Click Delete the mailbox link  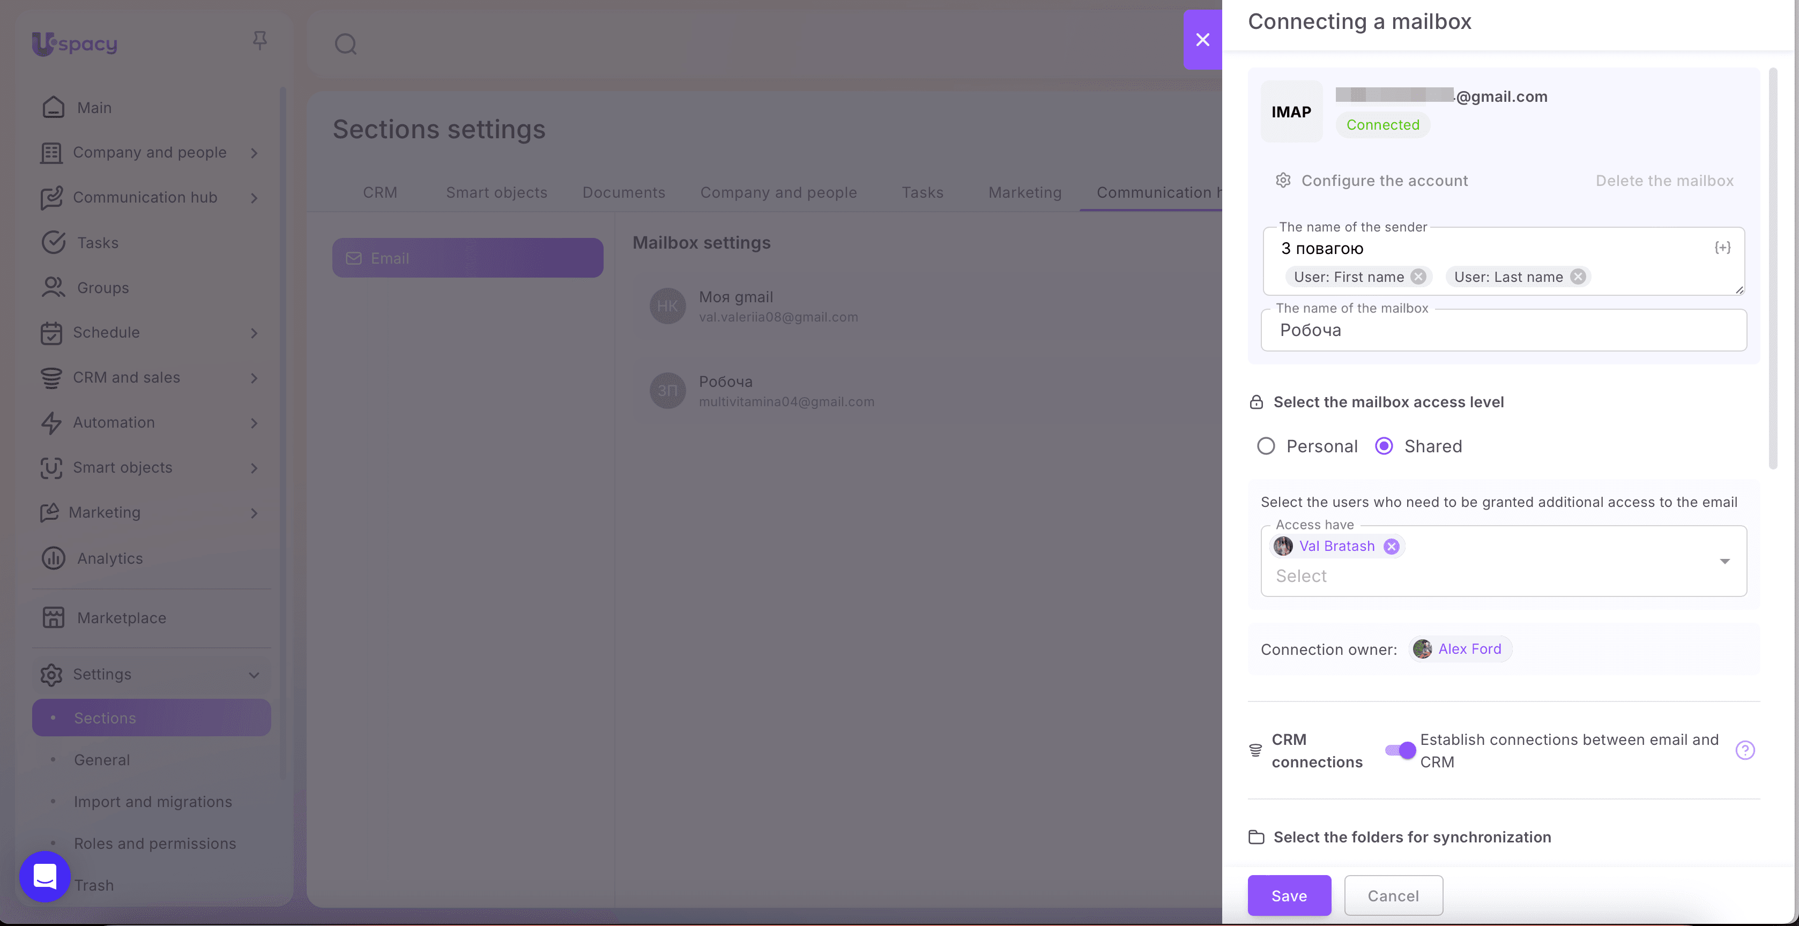point(1664,181)
